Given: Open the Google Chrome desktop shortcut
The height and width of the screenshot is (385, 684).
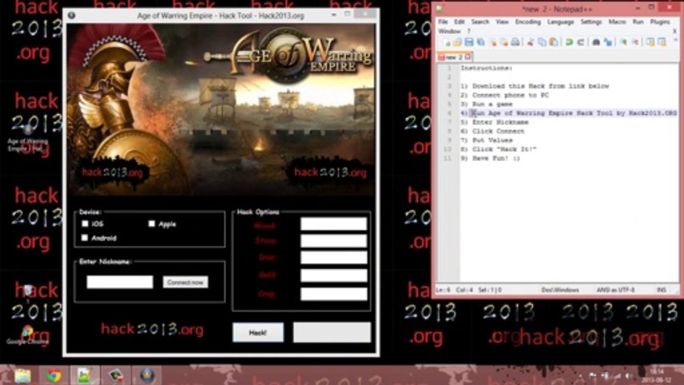Looking at the screenshot, I should click(27, 334).
